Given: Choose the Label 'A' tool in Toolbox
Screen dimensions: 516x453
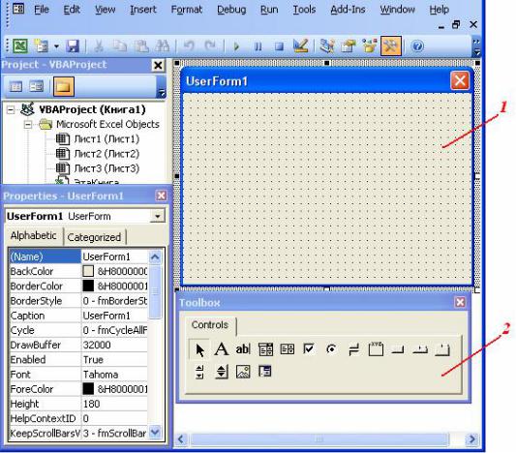Looking at the screenshot, I should pyautogui.click(x=221, y=349).
